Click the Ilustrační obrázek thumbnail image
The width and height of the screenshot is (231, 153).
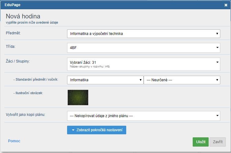(x=78, y=98)
